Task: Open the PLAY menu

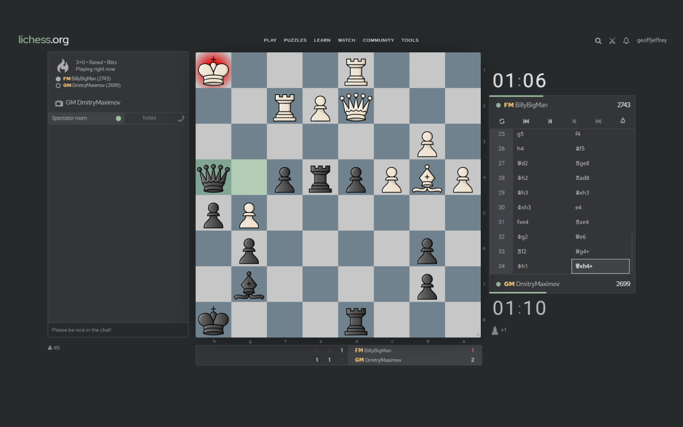Action: click(270, 41)
